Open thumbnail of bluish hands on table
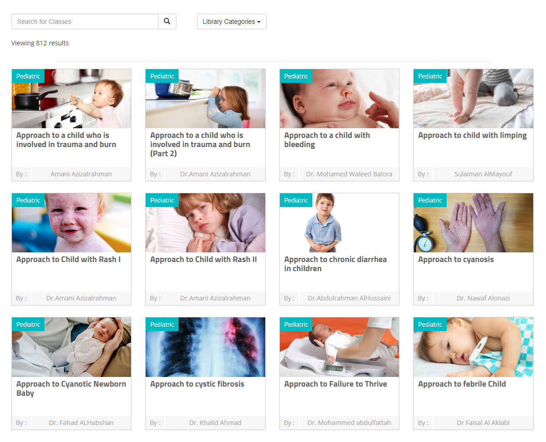The width and height of the screenshot is (546, 442). click(x=473, y=223)
